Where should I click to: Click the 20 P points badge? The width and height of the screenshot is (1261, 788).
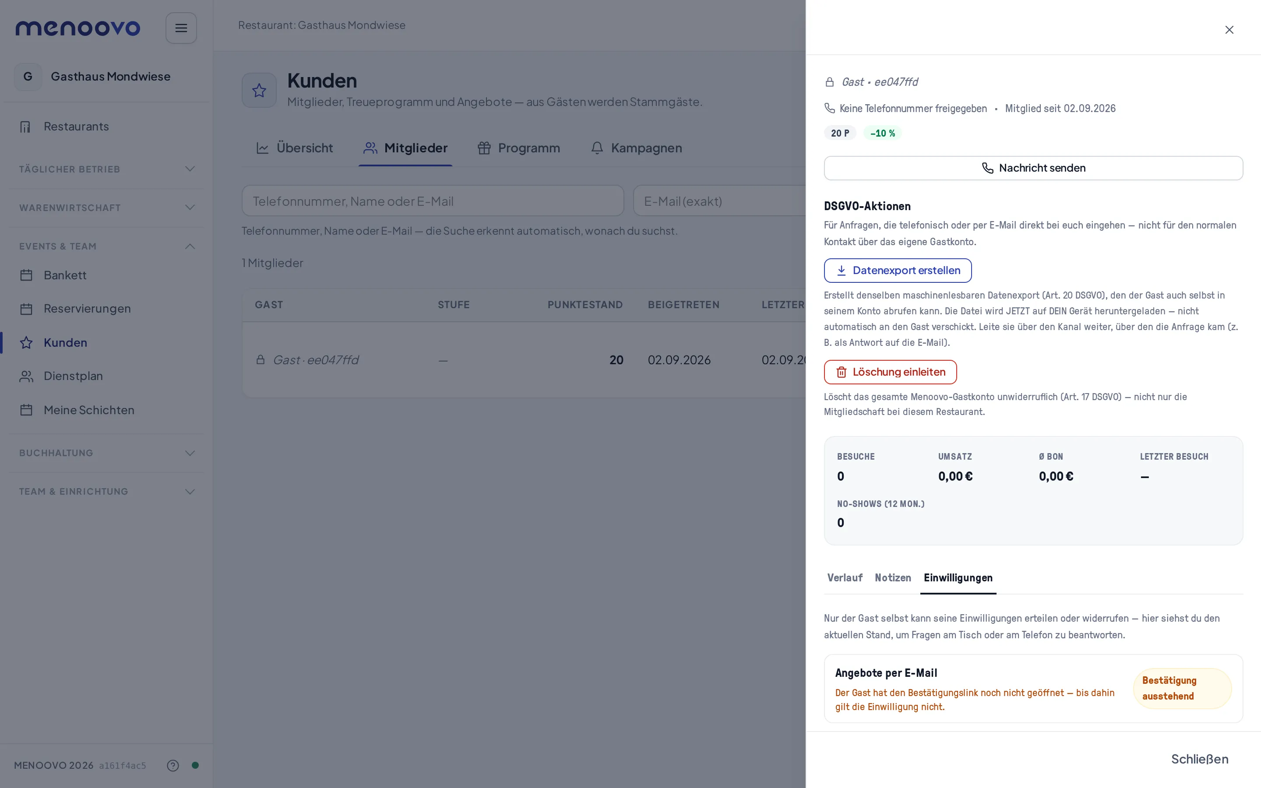(839, 133)
